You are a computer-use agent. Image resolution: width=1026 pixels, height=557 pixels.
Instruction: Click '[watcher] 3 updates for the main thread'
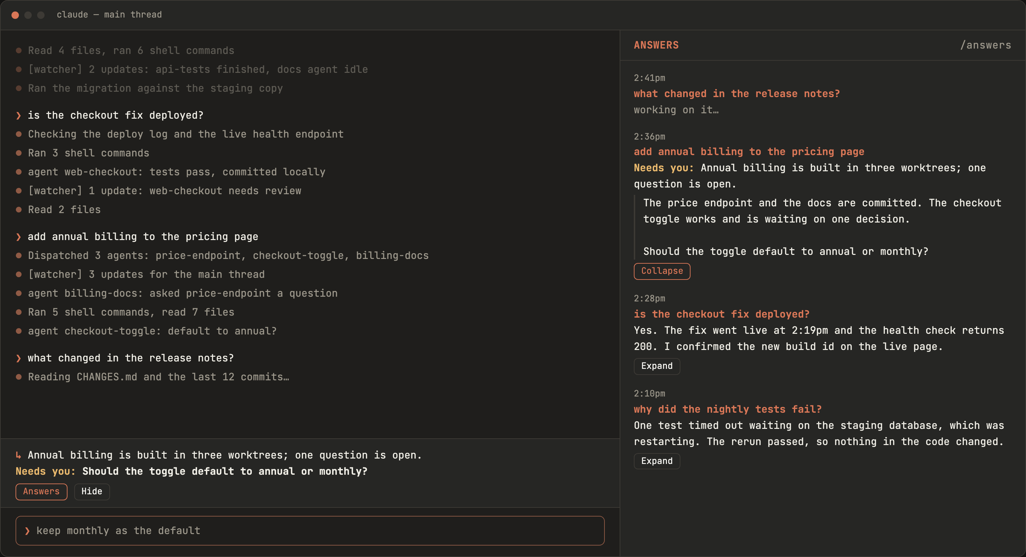pos(146,274)
